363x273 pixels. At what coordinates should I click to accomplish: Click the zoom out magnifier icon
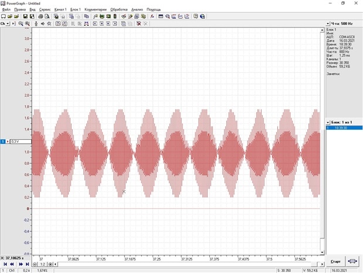21,24
